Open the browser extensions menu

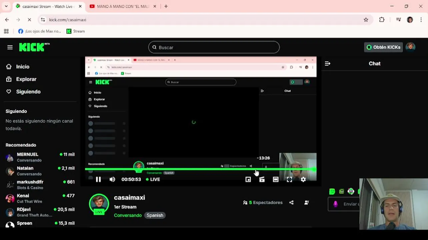[x=382, y=20]
